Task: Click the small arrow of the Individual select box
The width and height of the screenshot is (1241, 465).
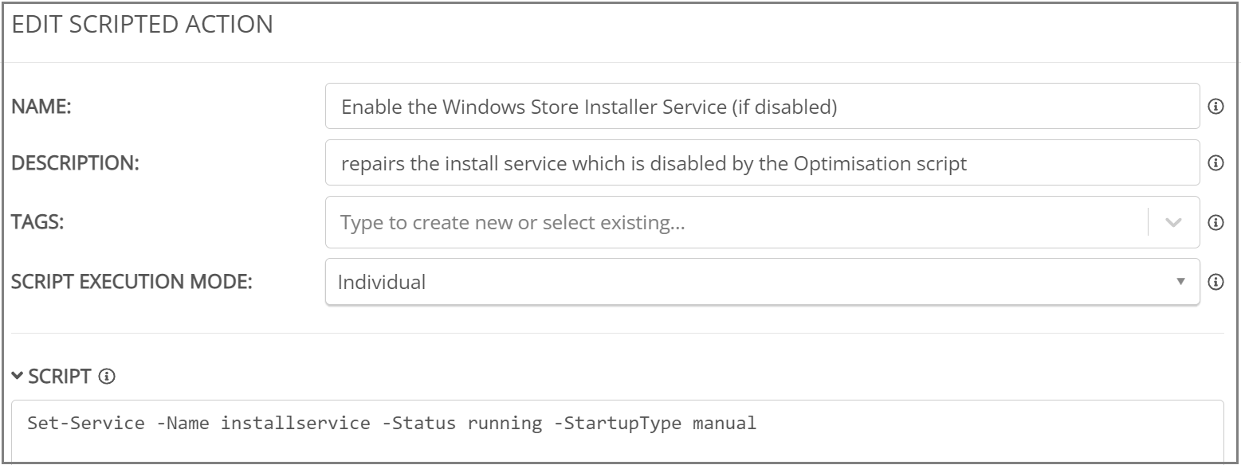Action: 1180,281
